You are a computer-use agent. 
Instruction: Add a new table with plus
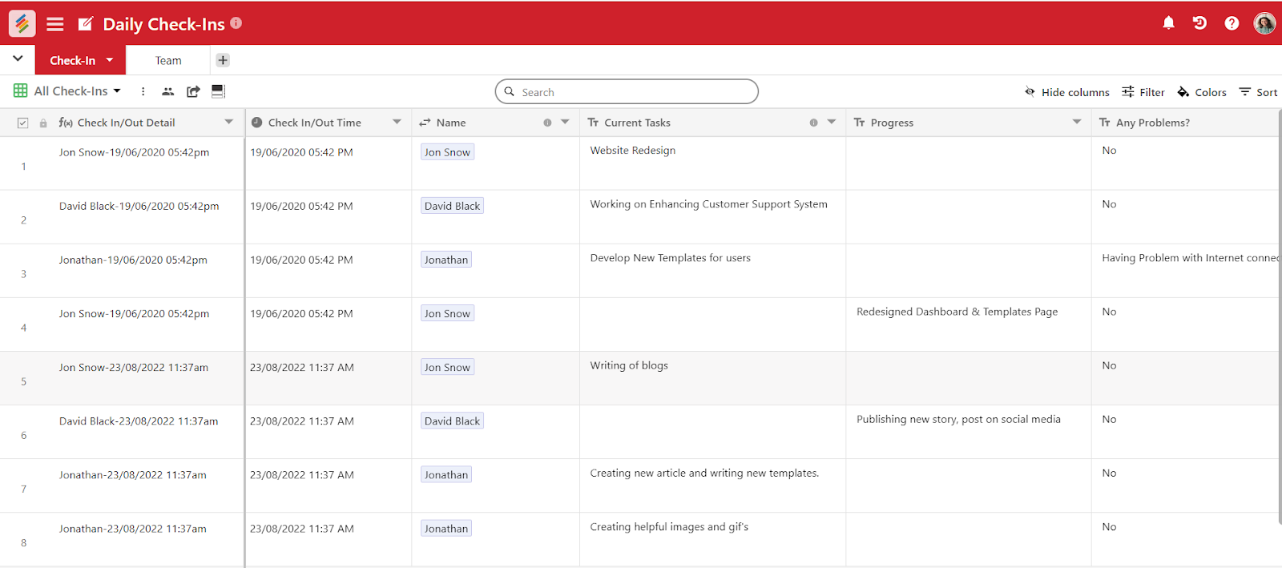point(223,60)
